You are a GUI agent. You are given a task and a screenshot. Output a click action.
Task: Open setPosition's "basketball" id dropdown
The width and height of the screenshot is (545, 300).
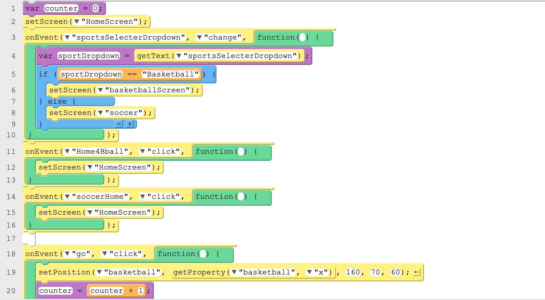coord(99,272)
